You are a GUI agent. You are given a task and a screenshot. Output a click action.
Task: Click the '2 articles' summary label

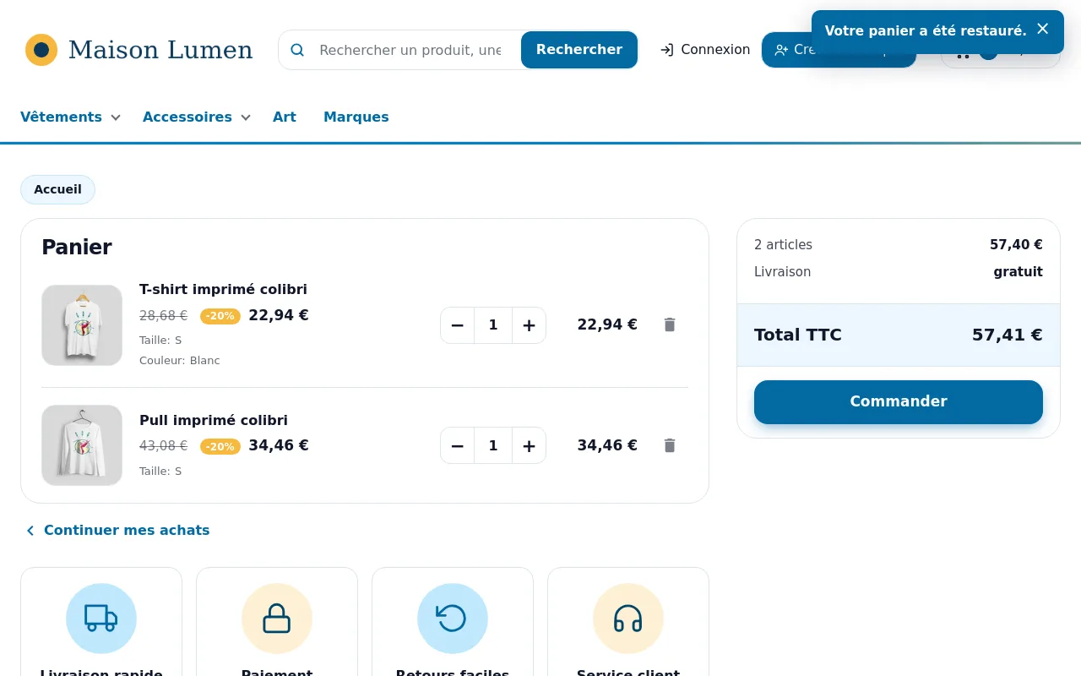783,245
